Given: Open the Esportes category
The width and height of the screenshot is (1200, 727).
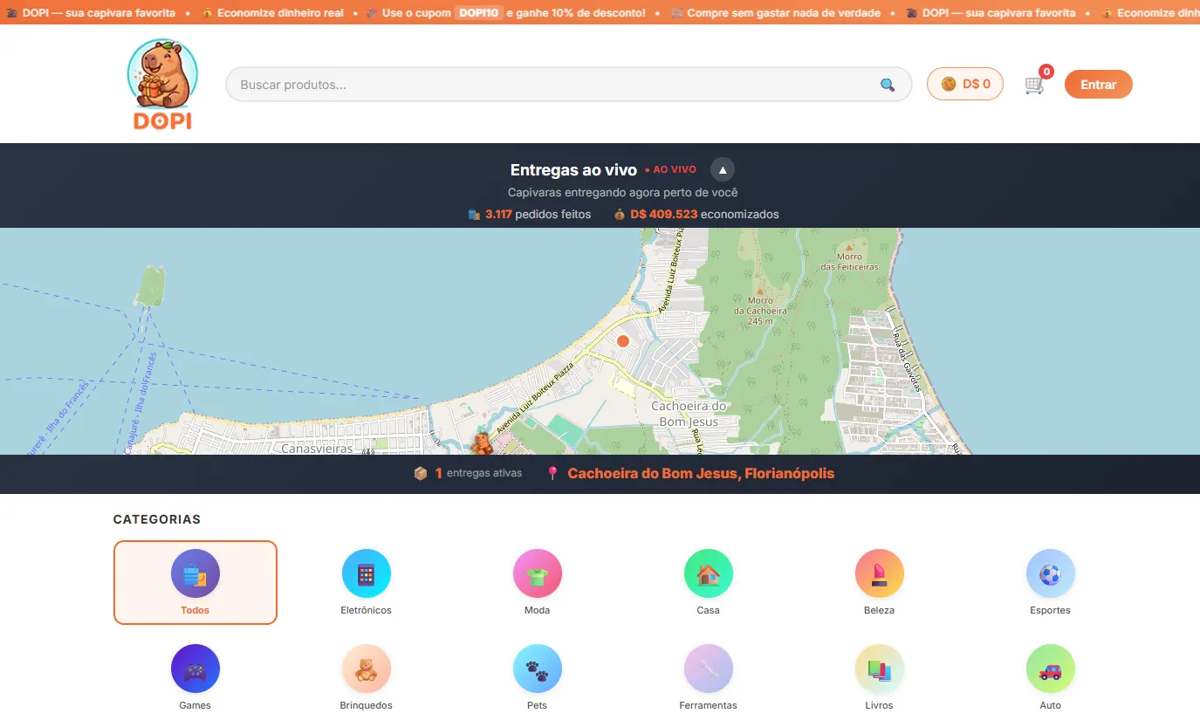Looking at the screenshot, I should pyautogui.click(x=1051, y=582).
